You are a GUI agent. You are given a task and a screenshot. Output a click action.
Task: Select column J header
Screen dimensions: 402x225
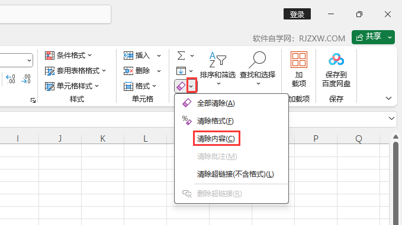click(60, 139)
